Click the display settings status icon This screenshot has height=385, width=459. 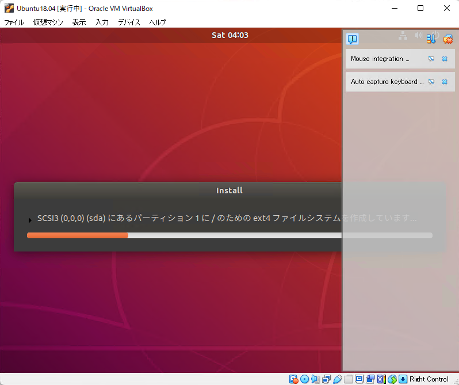359,379
